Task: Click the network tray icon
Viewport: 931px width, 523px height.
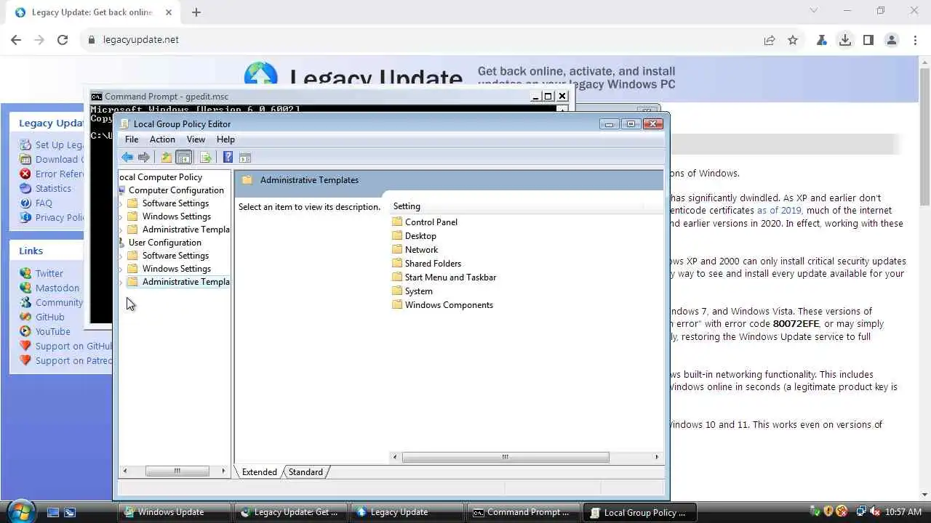Action: pyautogui.click(x=861, y=511)
